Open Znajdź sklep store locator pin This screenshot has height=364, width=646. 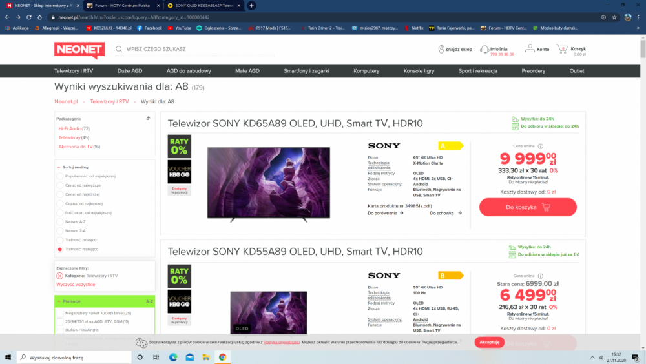[441, 50]
